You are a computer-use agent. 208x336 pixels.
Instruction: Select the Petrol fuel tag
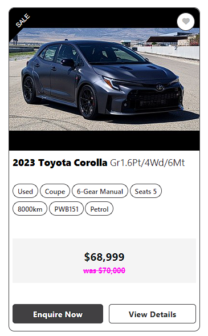point(99,209)
